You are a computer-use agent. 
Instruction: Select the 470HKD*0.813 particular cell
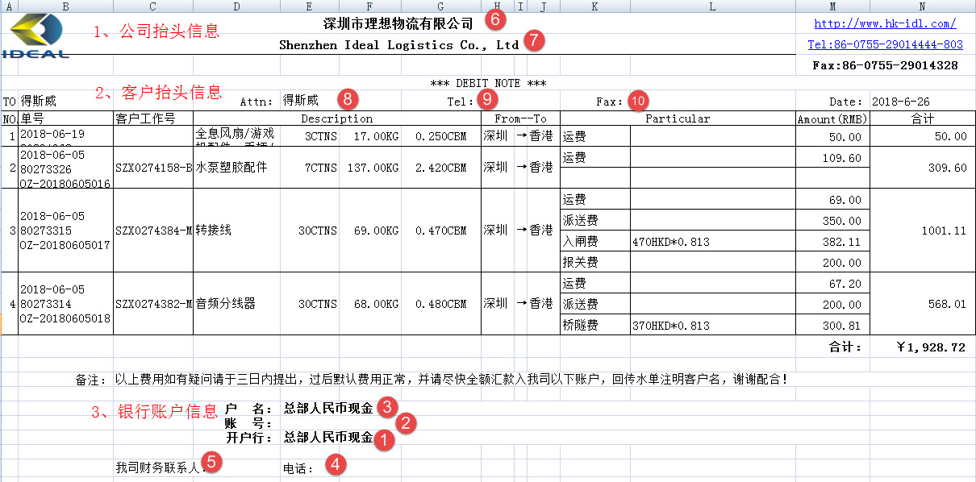pyautogui.click(x=713, y=241)
